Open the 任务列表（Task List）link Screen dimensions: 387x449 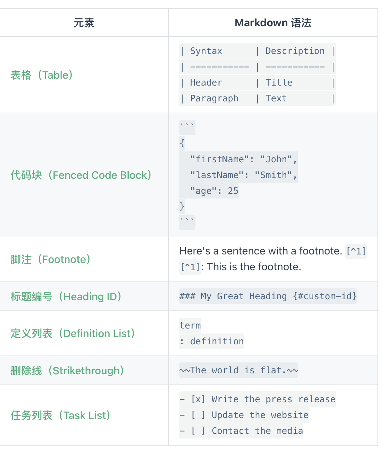click(x=60, y=415)
